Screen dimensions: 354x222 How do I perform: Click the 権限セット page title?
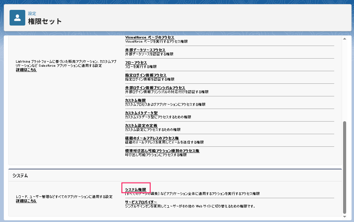pyautogui.click(x=45, y=21)
